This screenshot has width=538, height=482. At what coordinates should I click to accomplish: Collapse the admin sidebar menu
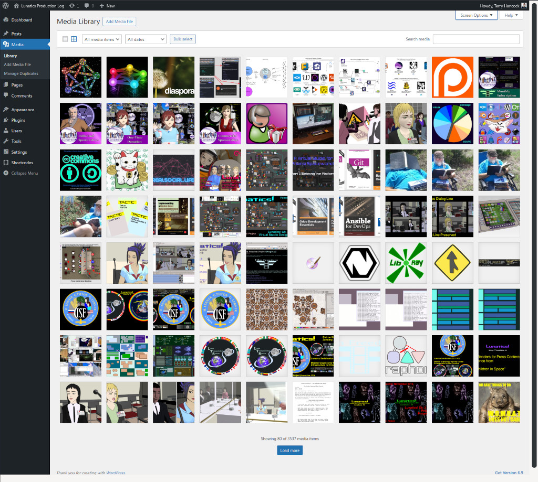pos(24,173)
